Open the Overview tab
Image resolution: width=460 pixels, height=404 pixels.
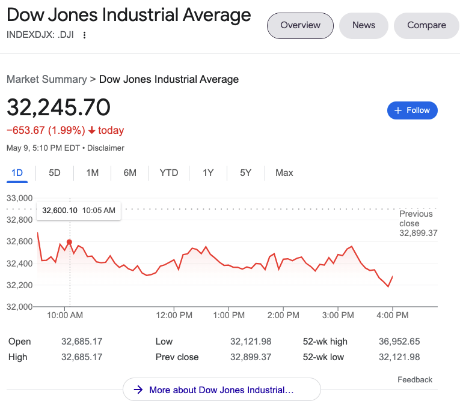pyautogui.click(x=300, y=25)
